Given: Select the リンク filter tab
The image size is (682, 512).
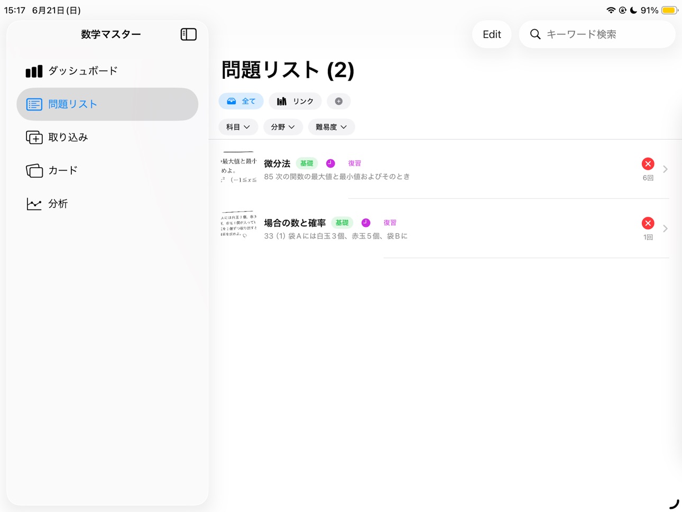Looking at the screenshot, I should pyautogui.click(x=295, y=101).
